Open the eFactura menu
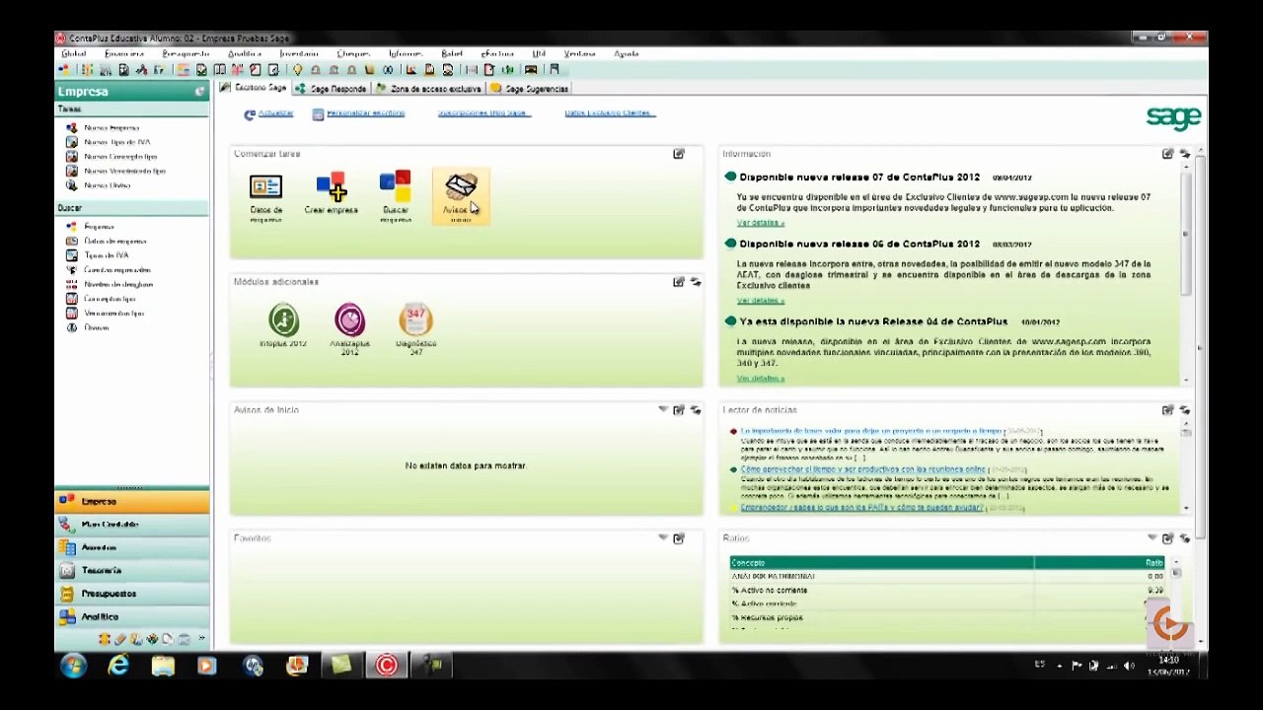Screen dimensions: 1263x710 pos(497,53)
